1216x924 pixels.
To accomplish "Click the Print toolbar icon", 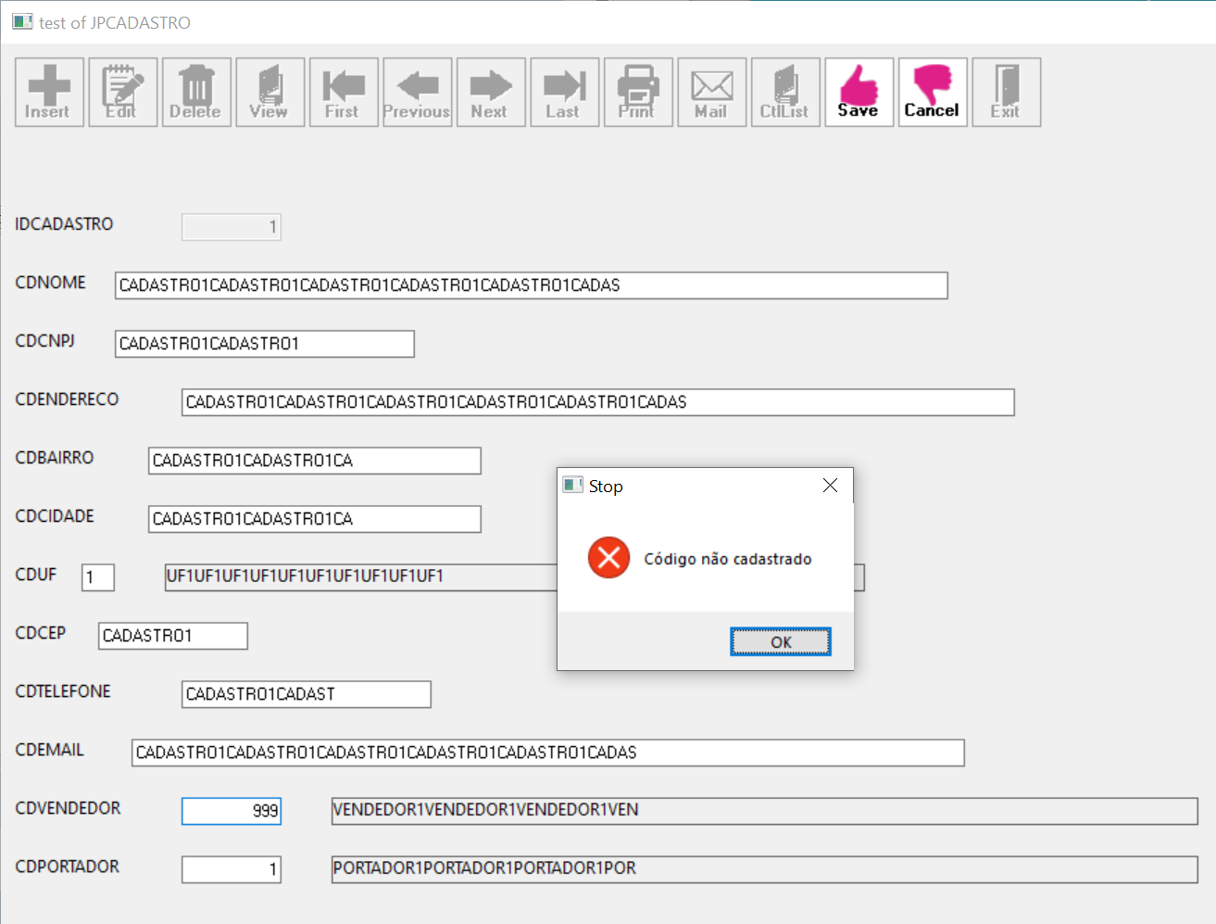I will [x=638, y=92].
